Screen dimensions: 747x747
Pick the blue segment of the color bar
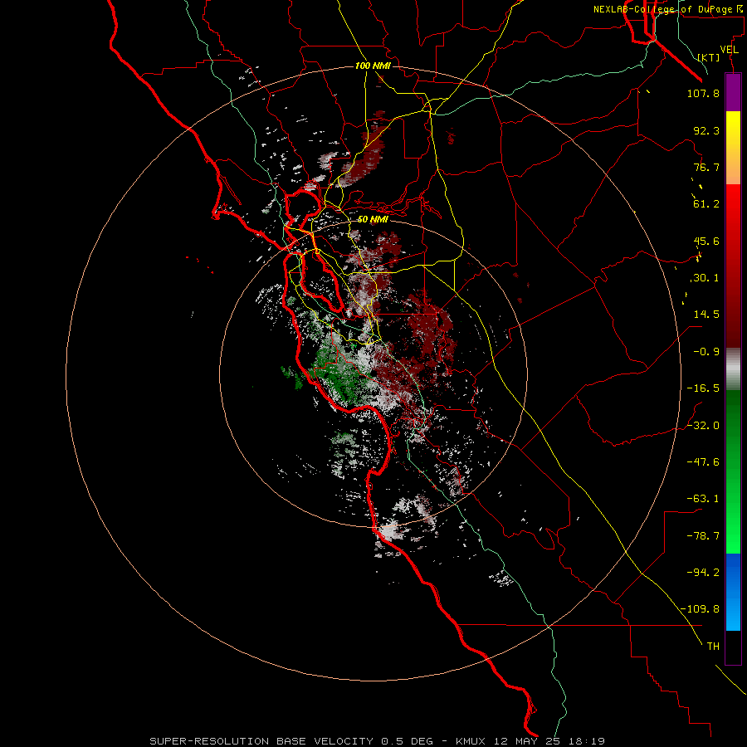(733, 592)
